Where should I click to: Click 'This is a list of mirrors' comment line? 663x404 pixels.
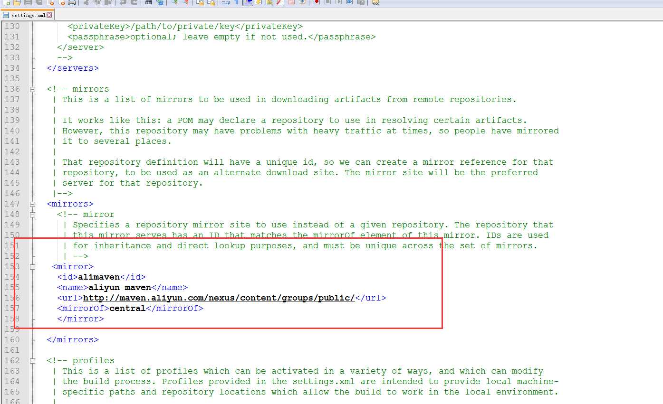[284, 99]
